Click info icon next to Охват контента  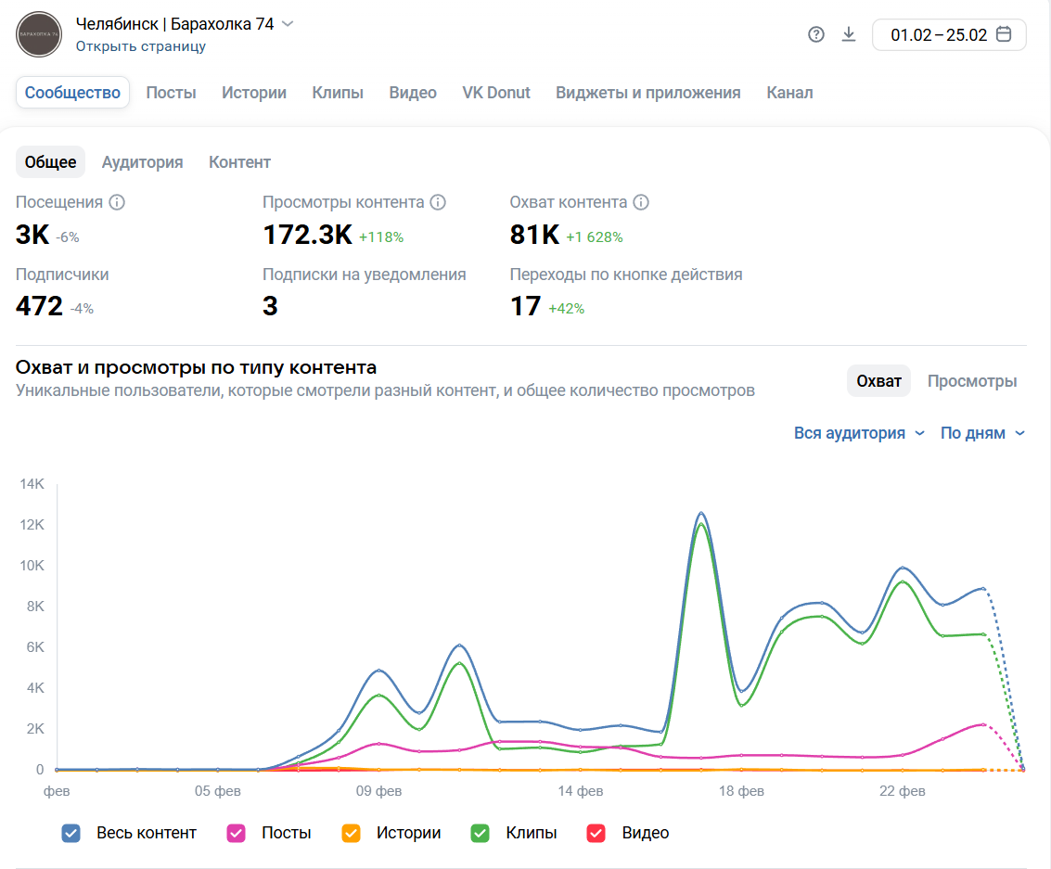[x=641, y=202]
